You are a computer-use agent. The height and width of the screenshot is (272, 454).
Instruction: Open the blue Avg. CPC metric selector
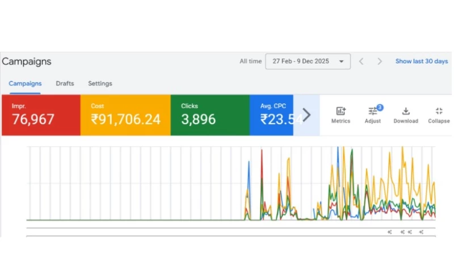271,115
